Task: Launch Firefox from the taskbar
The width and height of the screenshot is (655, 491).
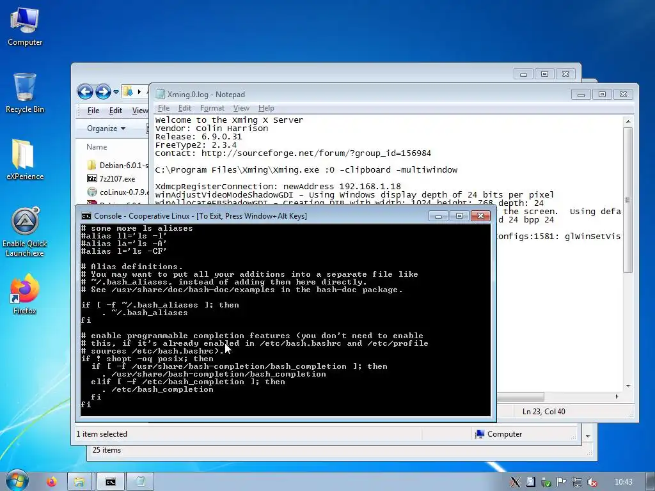Action: (x=52, y=482)
